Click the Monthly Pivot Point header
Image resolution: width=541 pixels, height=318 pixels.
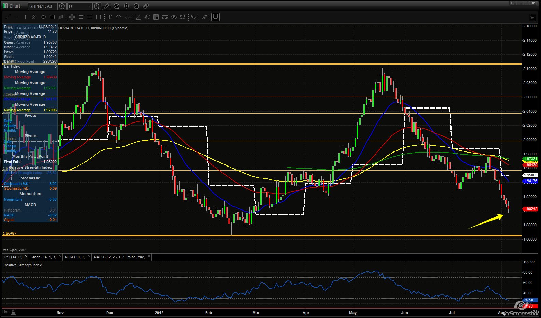pyautogui.click(x=30, y=156)
